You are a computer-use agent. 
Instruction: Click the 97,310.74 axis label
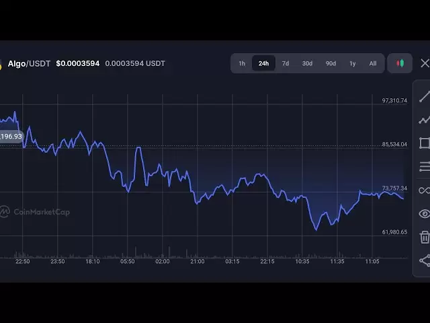click(x=394, y=100)
